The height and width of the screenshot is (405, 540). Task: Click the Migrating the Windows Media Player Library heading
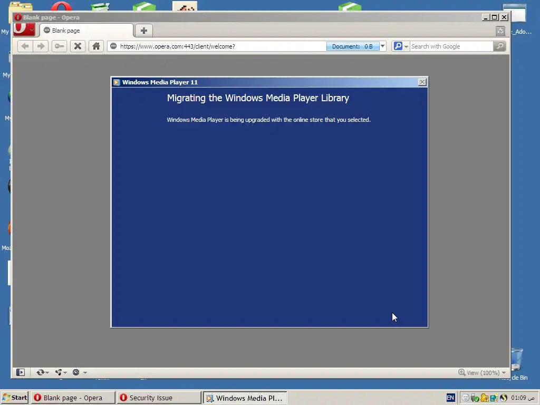[258, 98]
